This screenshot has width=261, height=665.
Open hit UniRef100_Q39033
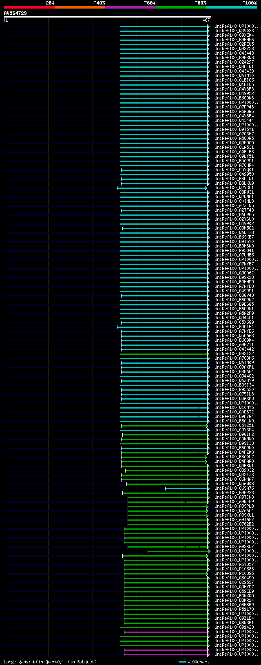[234, 31]
